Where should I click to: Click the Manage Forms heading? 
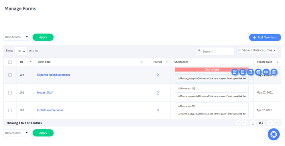point(20,8)
